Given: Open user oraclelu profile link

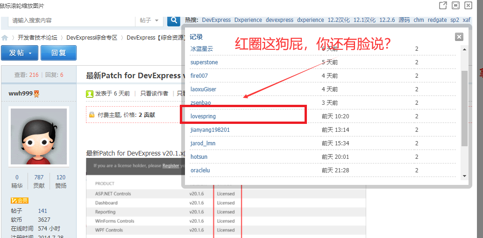Looking at the screenshot, I should click(200, 170).
